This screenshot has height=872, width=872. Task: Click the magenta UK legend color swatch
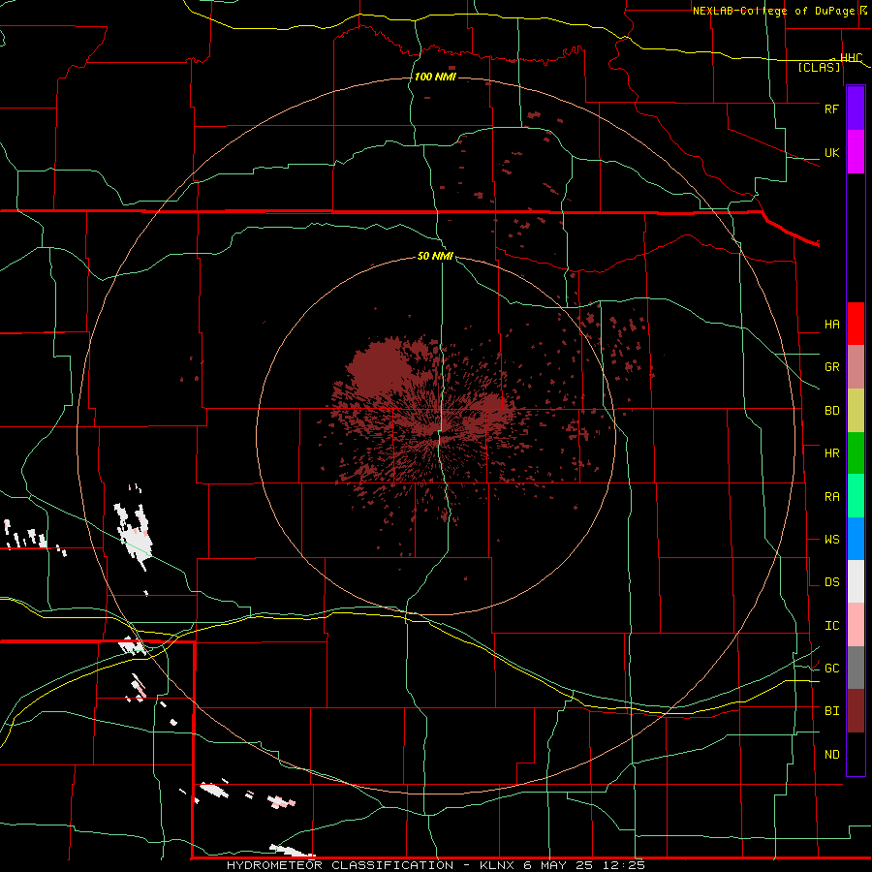[856, 152]
